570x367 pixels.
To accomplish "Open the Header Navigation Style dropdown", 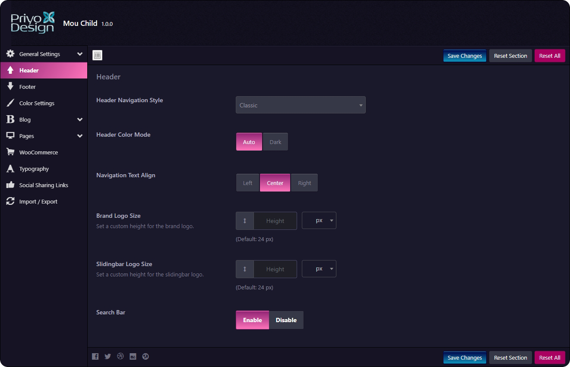I will click(301, 105).
